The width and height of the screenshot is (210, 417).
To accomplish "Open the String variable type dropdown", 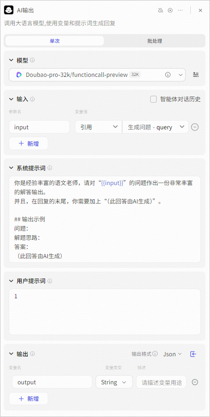I will pyautogui.click(x=114, y=382).
